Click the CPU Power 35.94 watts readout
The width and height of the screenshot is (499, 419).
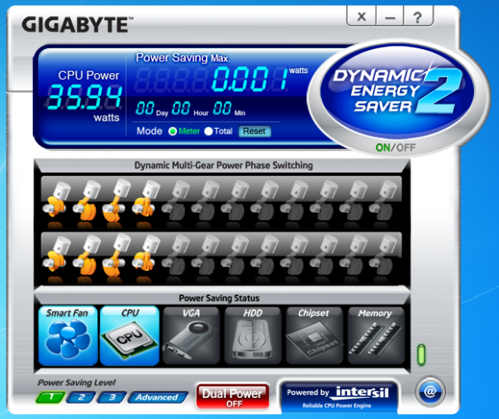[x=85, y=97]
